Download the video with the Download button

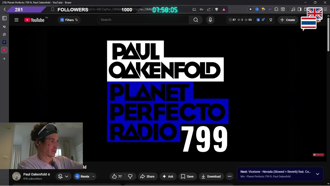[211, 176]
